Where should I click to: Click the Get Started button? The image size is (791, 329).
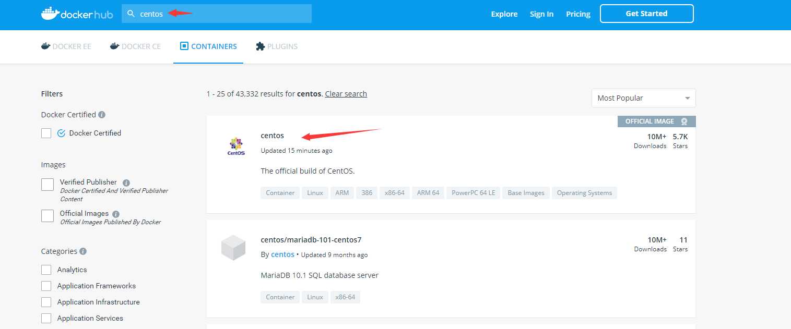tap(646, 14)
